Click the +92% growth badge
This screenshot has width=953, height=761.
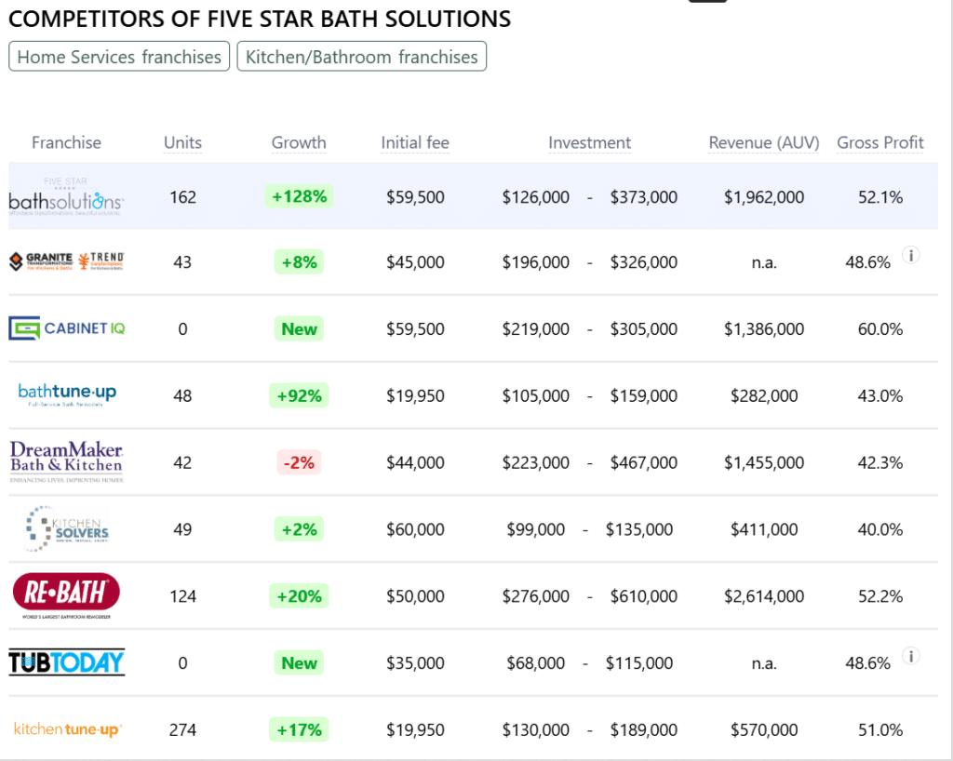299,396
